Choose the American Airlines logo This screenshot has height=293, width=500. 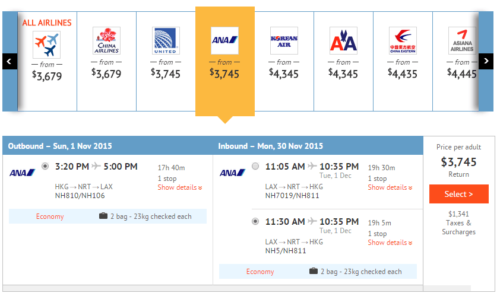click(343, 40)
